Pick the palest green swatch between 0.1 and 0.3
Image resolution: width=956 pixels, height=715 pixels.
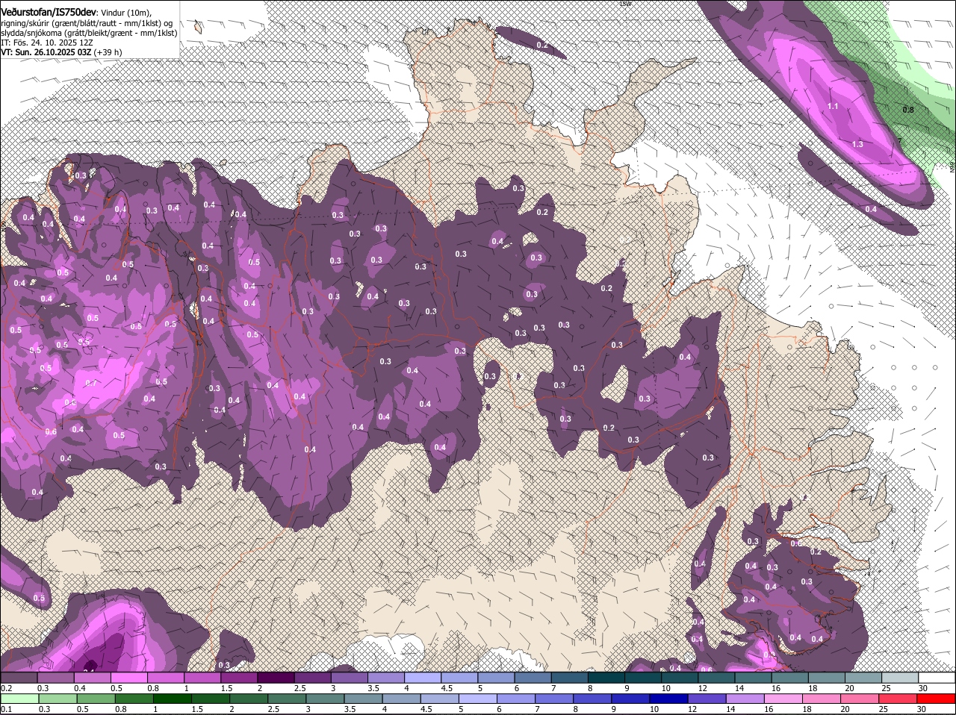pos(19,699)
